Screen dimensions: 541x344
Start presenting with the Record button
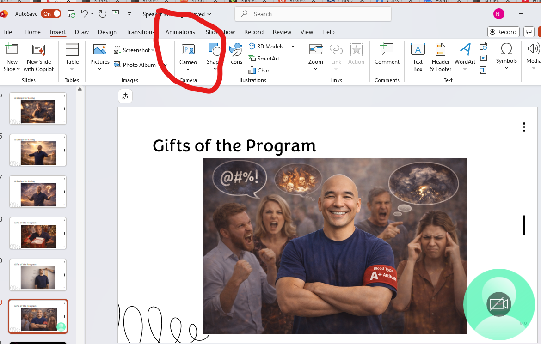pos(503,32)
